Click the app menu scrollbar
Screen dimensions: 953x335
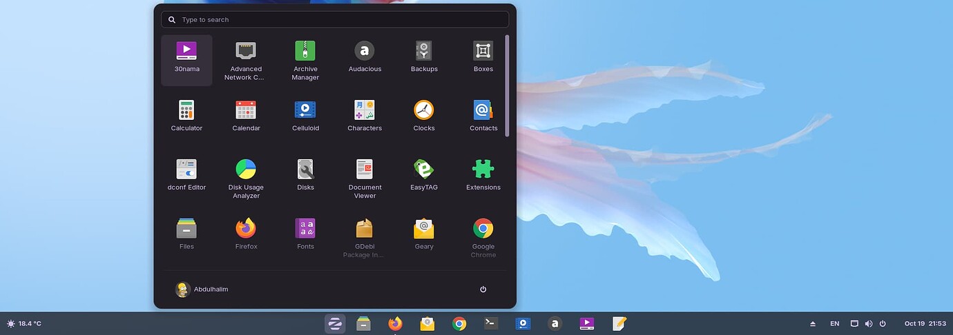508,85
